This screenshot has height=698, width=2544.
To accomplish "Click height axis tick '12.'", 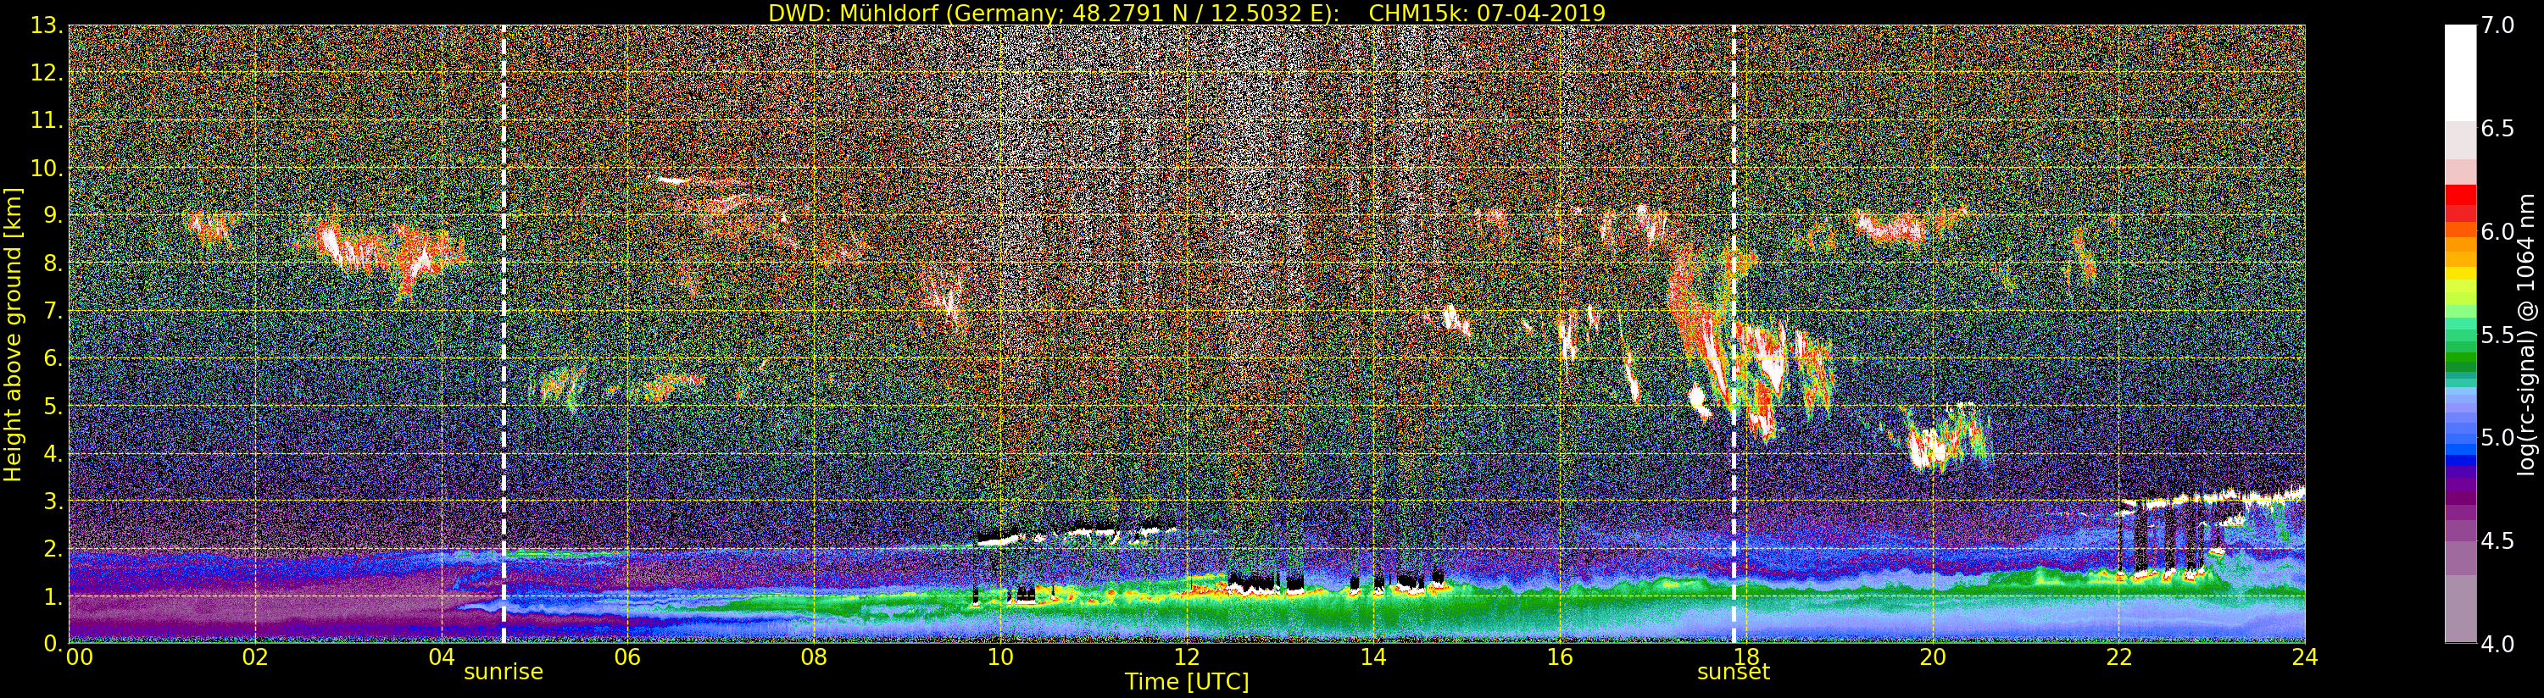I will tap(47, 73).
